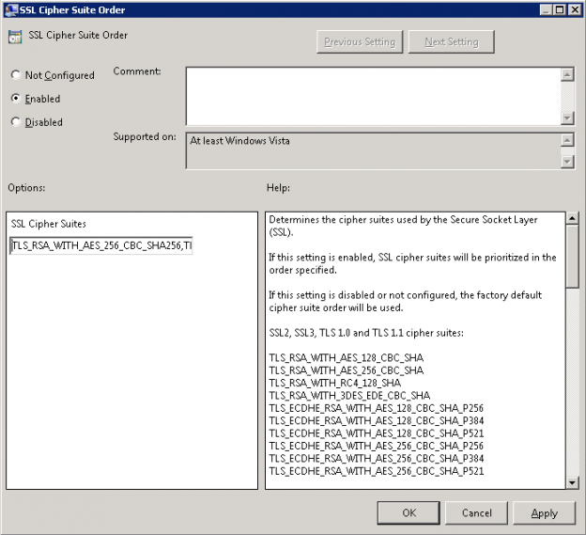Choose the Disabled radio option

click(16, 121)
